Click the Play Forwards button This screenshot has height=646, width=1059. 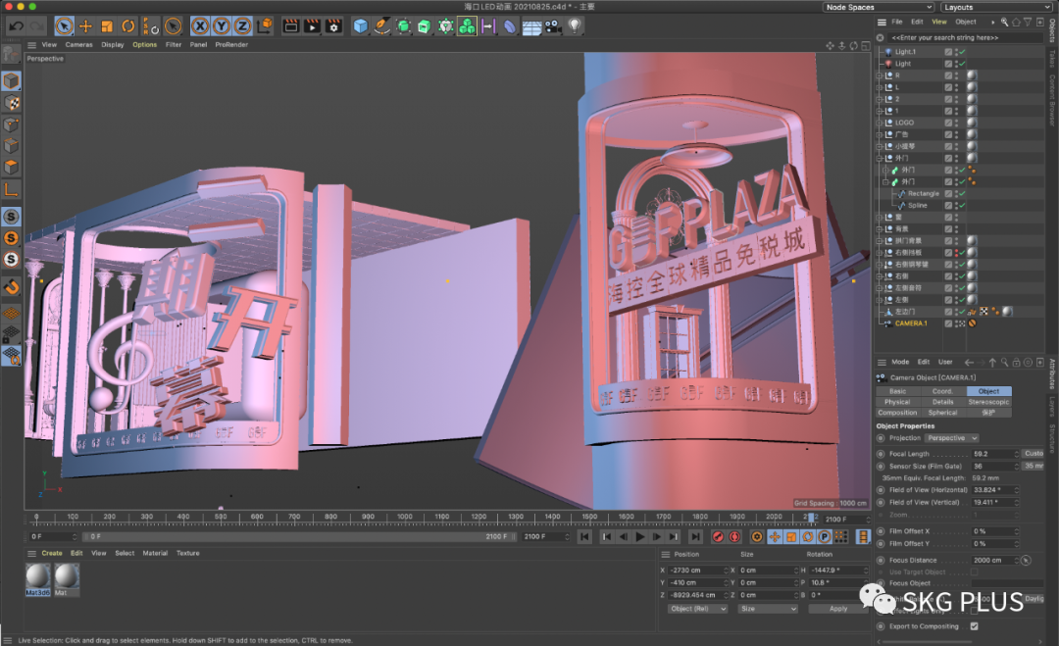click(x=640, y=537)
